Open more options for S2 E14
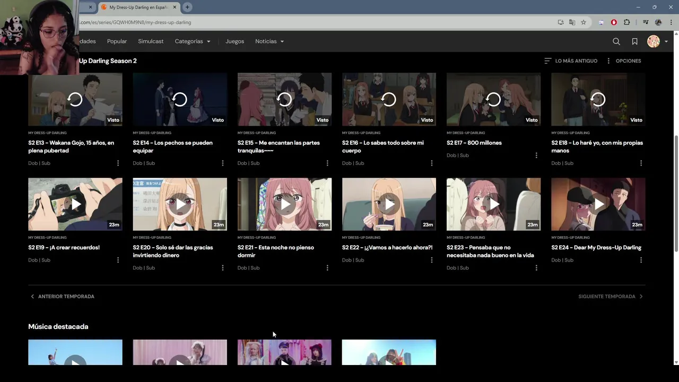 click(x=223, y=163)
